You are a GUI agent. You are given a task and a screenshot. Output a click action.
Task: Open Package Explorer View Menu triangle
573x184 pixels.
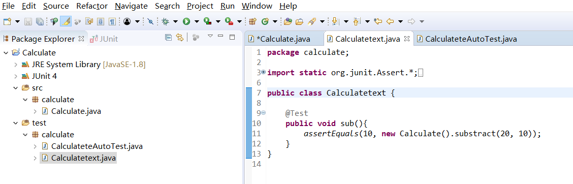click(x=210, y=36)
